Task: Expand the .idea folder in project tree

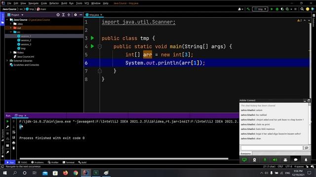Action: (x=11, y=24)
